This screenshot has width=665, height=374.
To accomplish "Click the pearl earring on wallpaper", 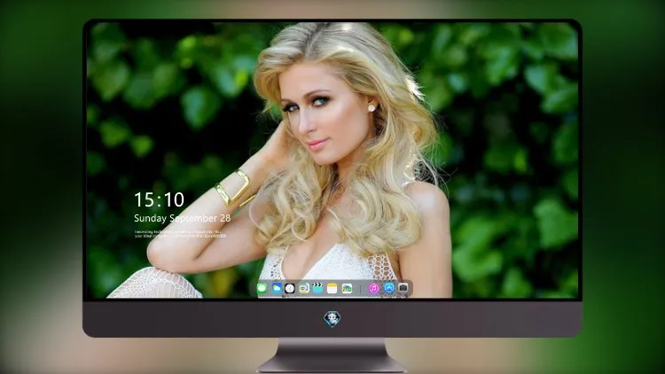I will (372, 108).
